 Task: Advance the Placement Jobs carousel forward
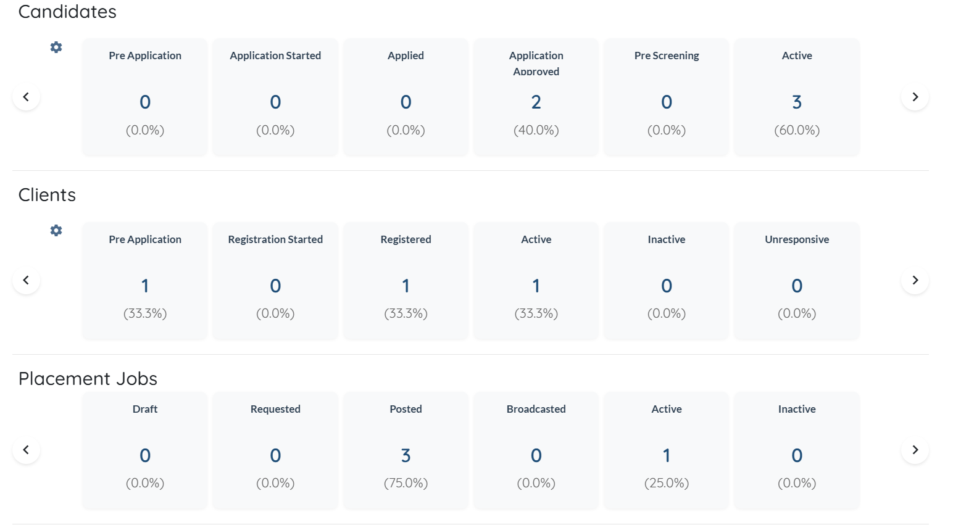pos(915,450)
